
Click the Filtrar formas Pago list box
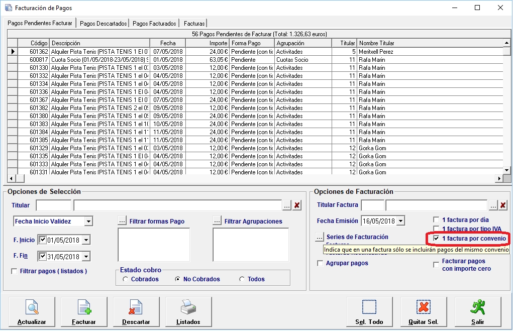point(154,245)
